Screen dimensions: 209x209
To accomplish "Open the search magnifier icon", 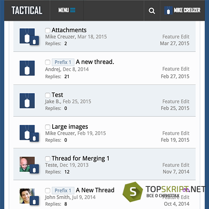I will pos(152,10).
